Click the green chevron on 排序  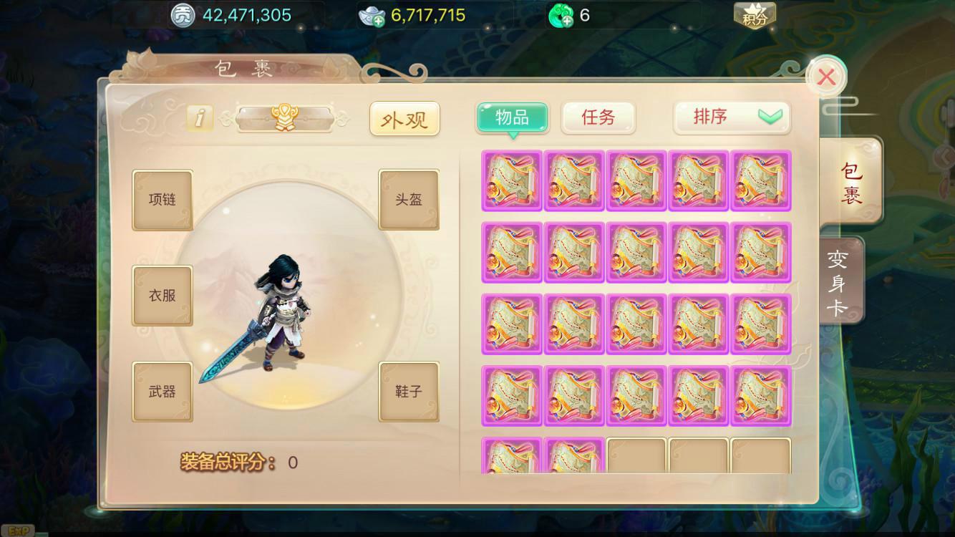[x=770, y=117]
